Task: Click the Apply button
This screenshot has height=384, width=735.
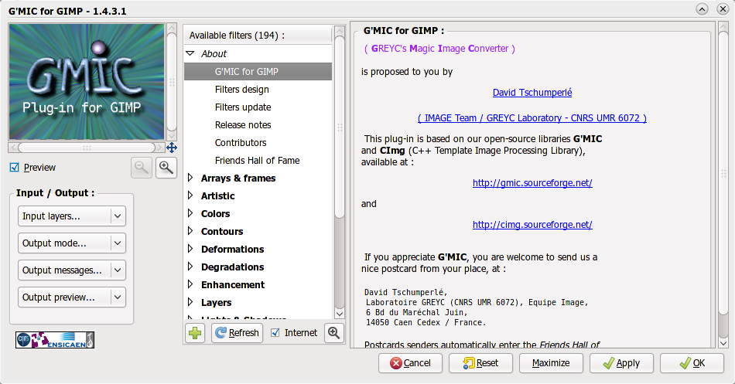Action: (621, 363)
